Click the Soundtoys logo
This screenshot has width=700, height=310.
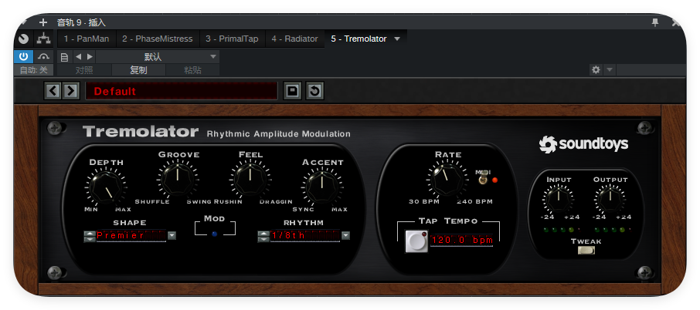tap(583, 144)
